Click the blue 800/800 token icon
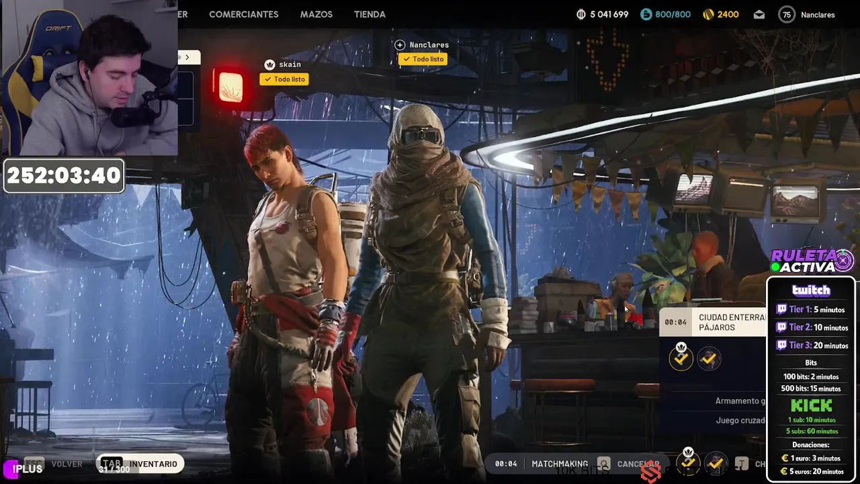Screen dimensions: 860x484 pyautogui.click(x=646, y=14)
